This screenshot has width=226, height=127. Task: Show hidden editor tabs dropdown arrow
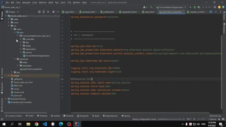[x=216, y=12]
